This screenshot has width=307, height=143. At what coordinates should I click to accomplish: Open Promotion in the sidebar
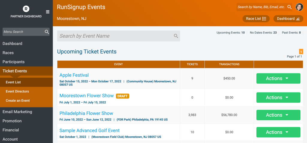(12, 121)
